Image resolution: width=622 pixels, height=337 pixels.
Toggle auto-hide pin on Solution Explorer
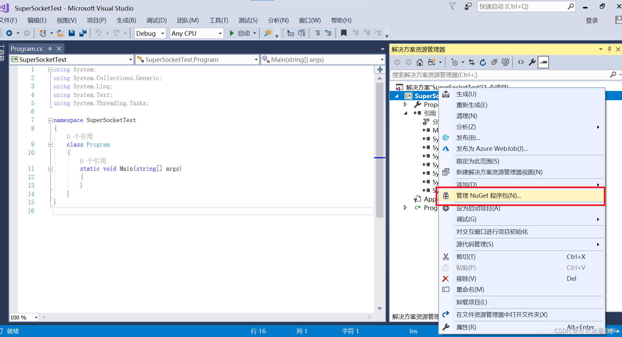pyautogui.click(x=609, y=49)
